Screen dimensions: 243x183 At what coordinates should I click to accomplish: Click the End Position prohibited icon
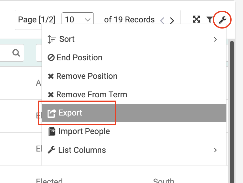pyautogui.click(x=51, y=58)
